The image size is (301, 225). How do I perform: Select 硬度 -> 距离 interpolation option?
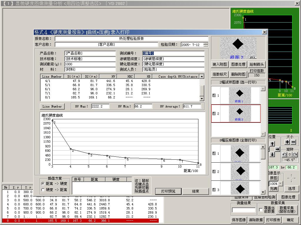click(x=43, y=190)
